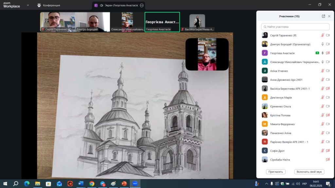Screen dimensions: 335x188
Task: Expand the Zoom Workplace dropdown arrow
Action: 27,5
